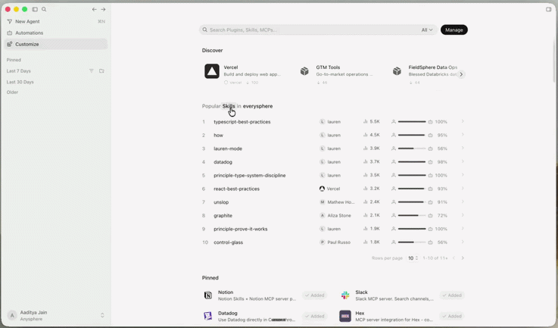Image resolution: width=558 pixels, height=328 pixels.
Task: Click adoption bar for control-glass at 56%
Action: click(412, 242)
